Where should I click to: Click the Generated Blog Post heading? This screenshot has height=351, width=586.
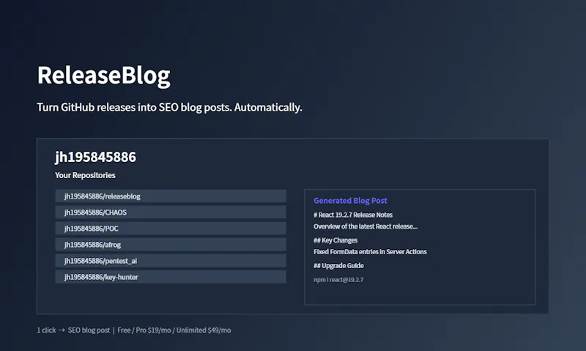click(x=350, y=201)
